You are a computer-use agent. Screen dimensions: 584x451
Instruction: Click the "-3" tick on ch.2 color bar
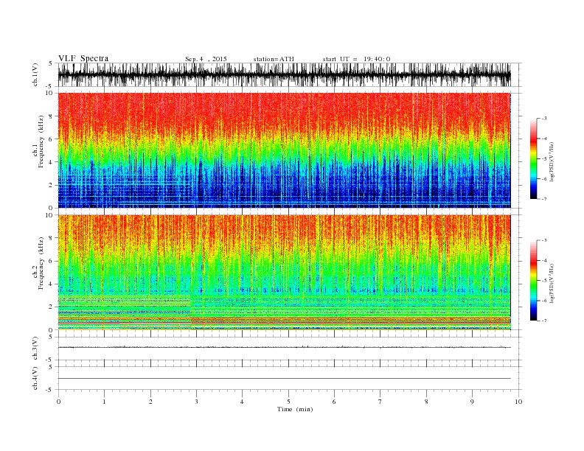pyautogui.click(x=543, y=240)
